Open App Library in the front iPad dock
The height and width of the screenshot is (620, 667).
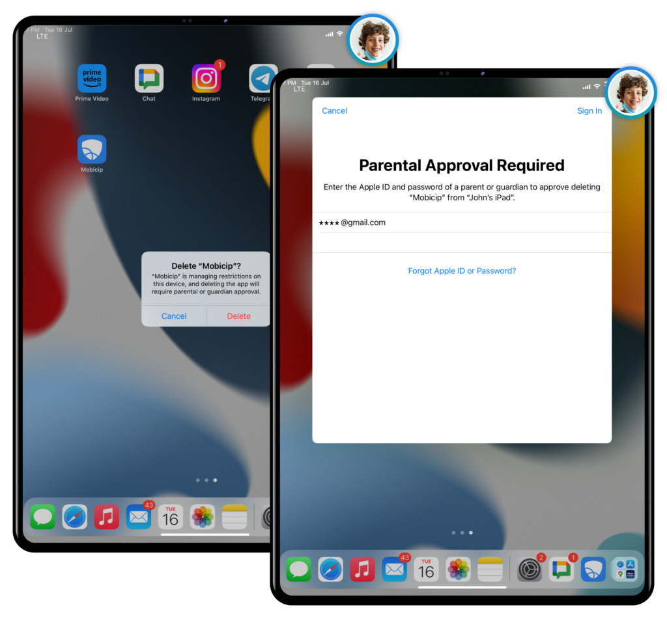point(624,569)
